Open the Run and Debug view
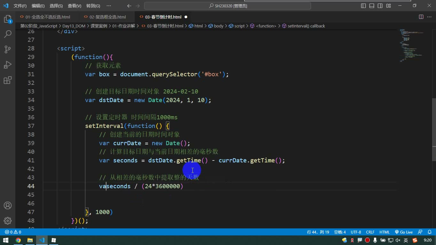This screenshot has width=436, height=245. 7,65
